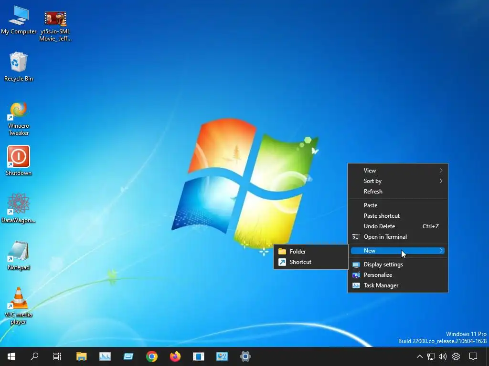
Task: Show hidden tray icons chevron
Action: (x=419, y=356)
